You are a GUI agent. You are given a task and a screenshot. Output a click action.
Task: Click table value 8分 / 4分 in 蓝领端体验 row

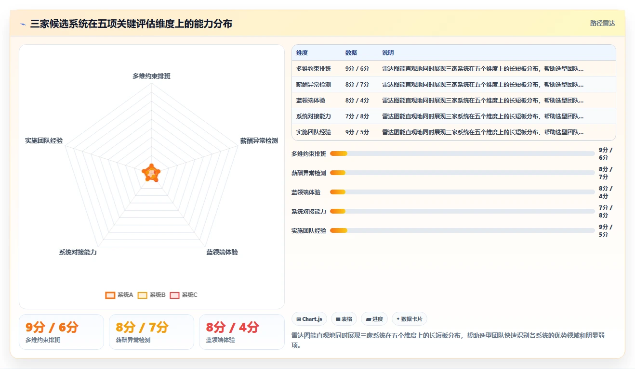pos(357,101)
